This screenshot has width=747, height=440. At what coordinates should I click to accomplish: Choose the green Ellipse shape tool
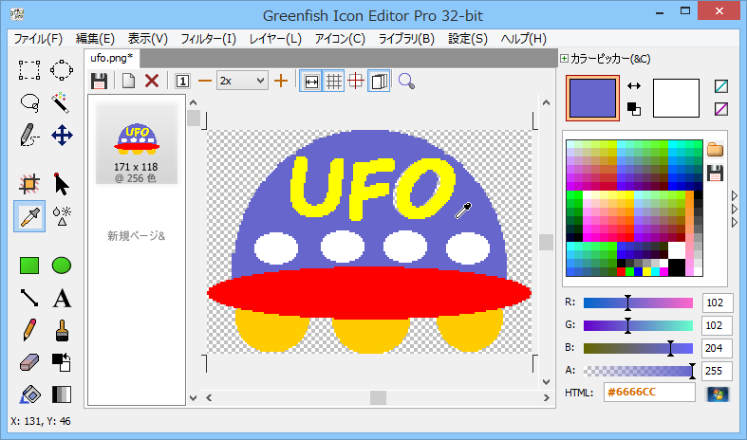point(62,266)
